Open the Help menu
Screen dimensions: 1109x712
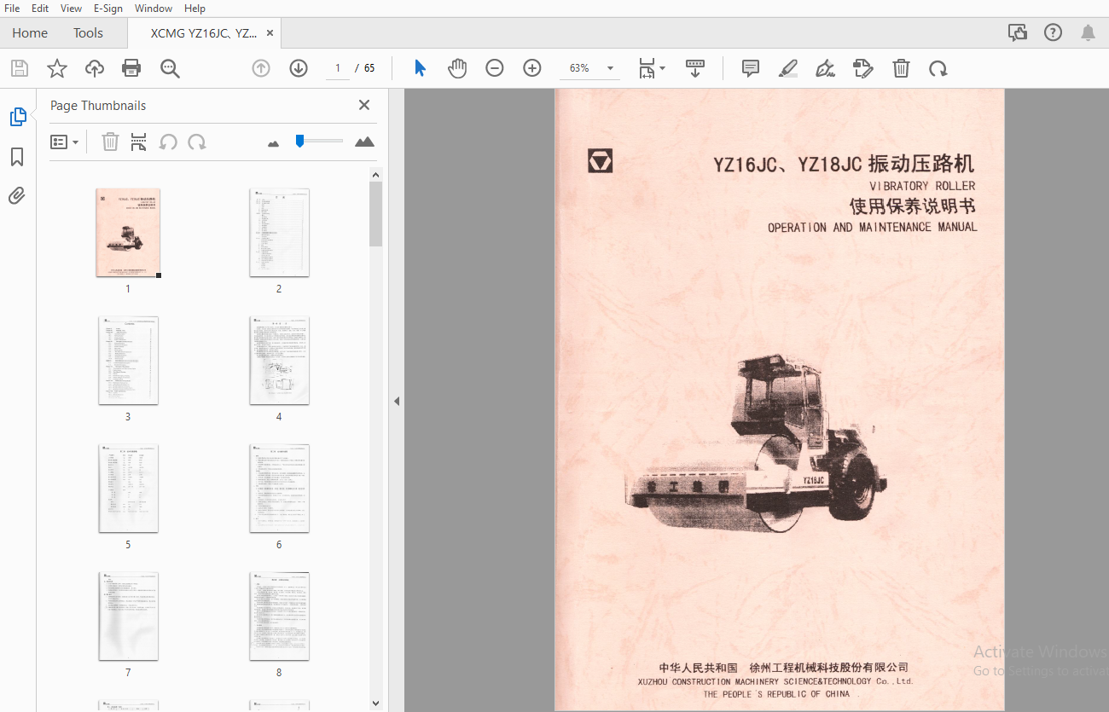point(195,8)
